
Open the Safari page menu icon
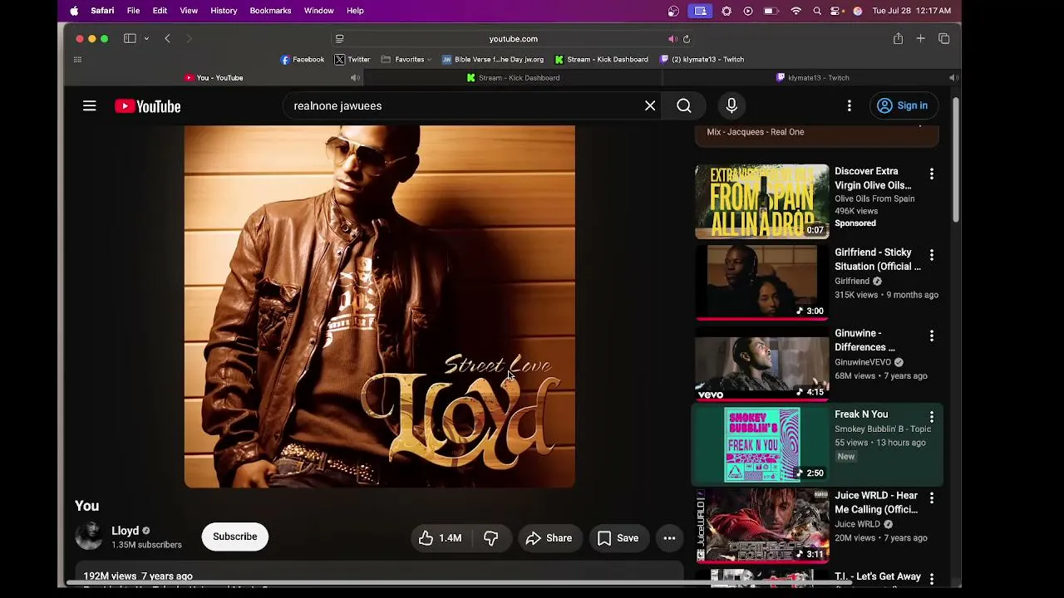point(339,39)
